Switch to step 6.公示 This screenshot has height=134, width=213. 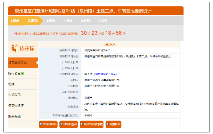coord(103,21)
